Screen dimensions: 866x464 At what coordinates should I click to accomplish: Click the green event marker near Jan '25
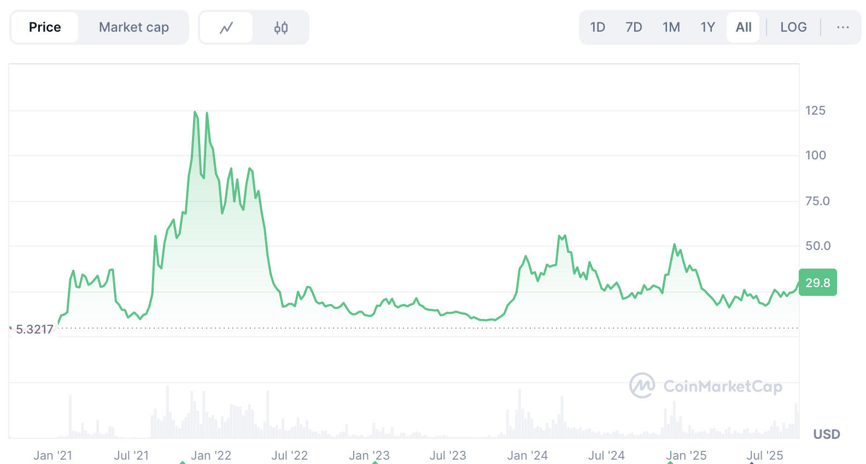[670, 462]
